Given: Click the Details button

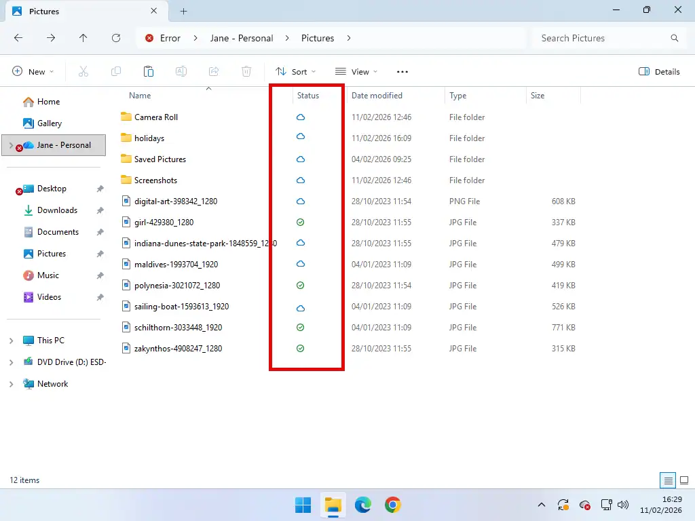Looking at the screenshot, I should [658, 71].
